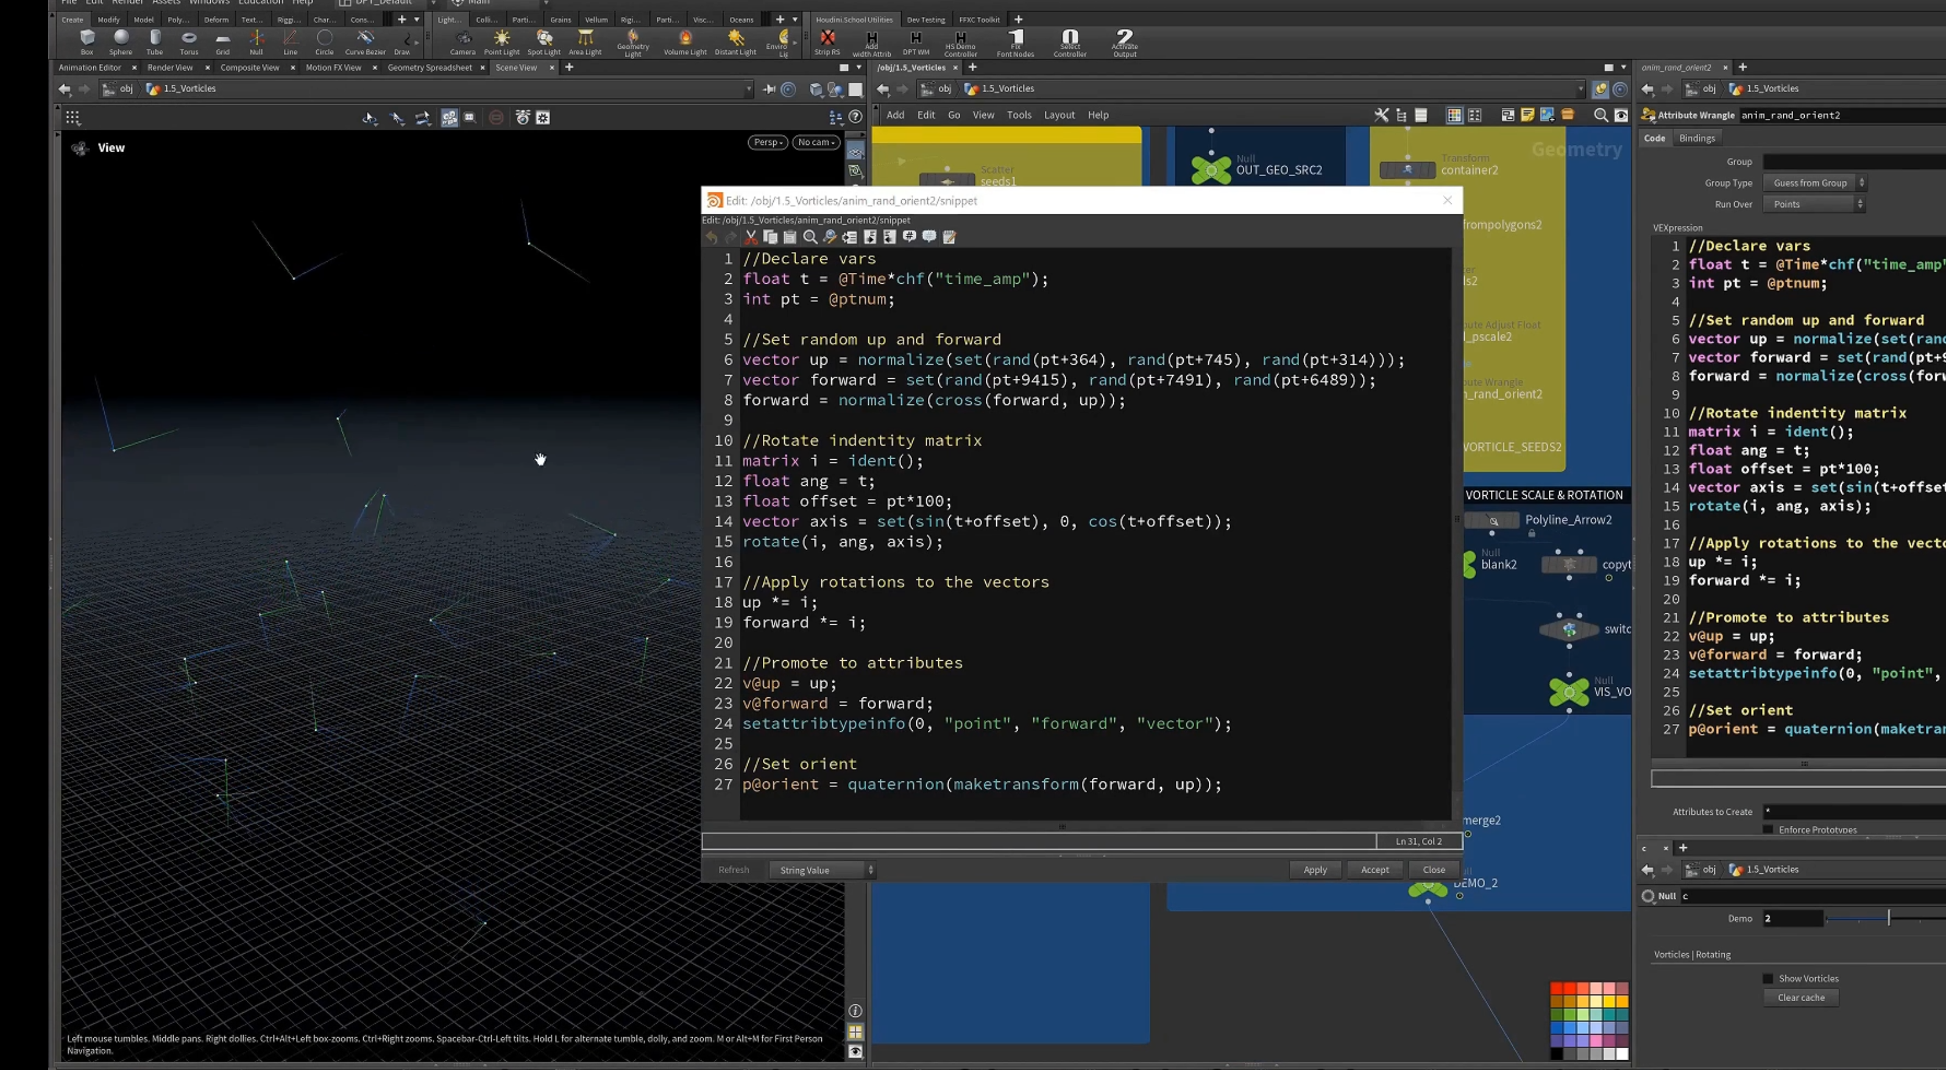Viewport: 1946px width, 1070px height.
Task: Click the Accept button
Action: tap(1375, 870)
